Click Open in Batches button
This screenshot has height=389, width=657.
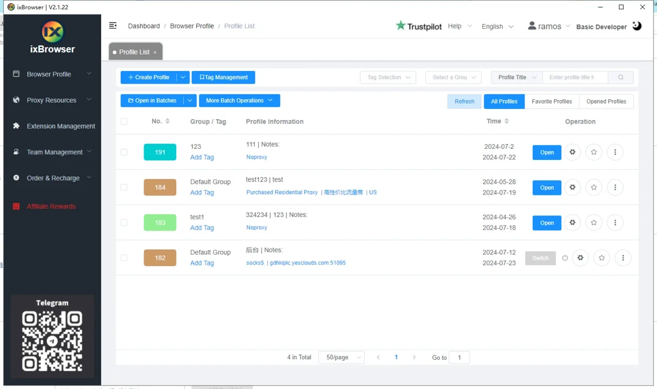click(152, 101)
